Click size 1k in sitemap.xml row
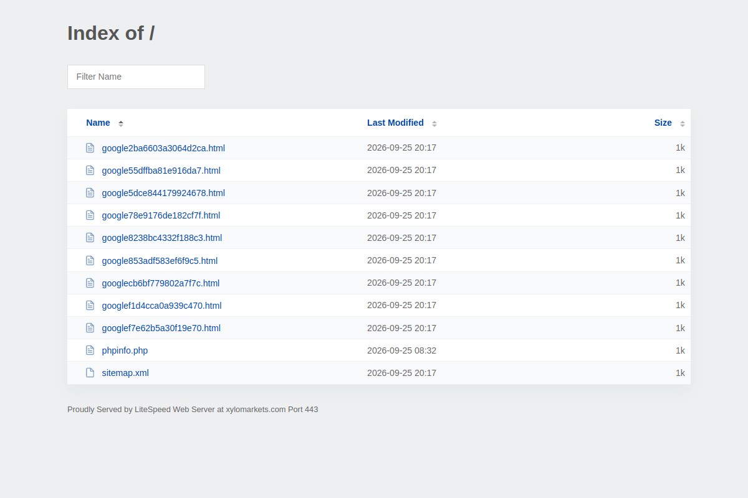This screenshot has height=498, width=748. click(x=680, y=373)
